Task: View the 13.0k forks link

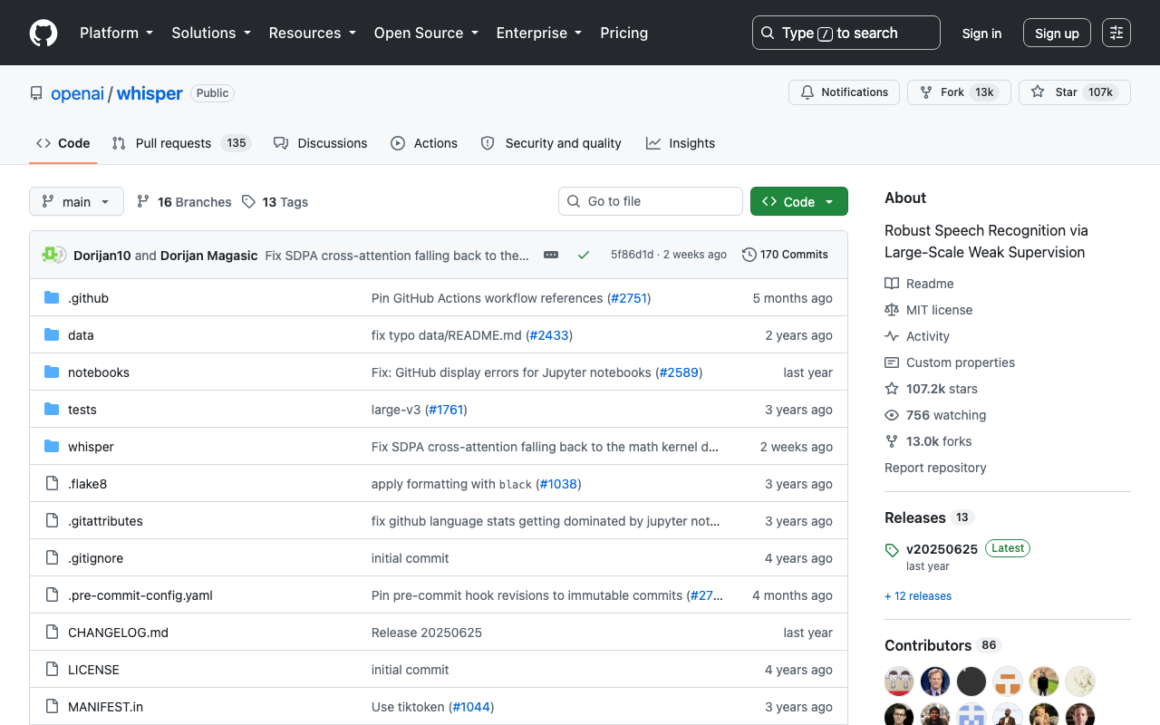Action: pyautogui.click(x=928, y=441)
